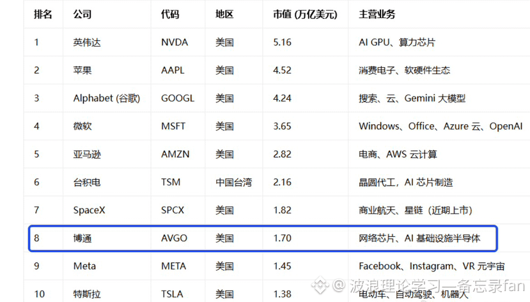This screenshot has width=530, height=302.
Task: Select the NVDA ticker cell
Action: 175,42
